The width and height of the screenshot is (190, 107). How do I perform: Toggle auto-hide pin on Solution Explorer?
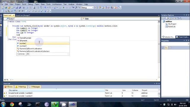(186, 15)
